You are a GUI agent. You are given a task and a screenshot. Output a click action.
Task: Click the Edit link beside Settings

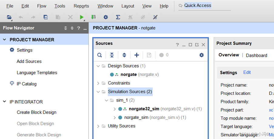[247, 72]
